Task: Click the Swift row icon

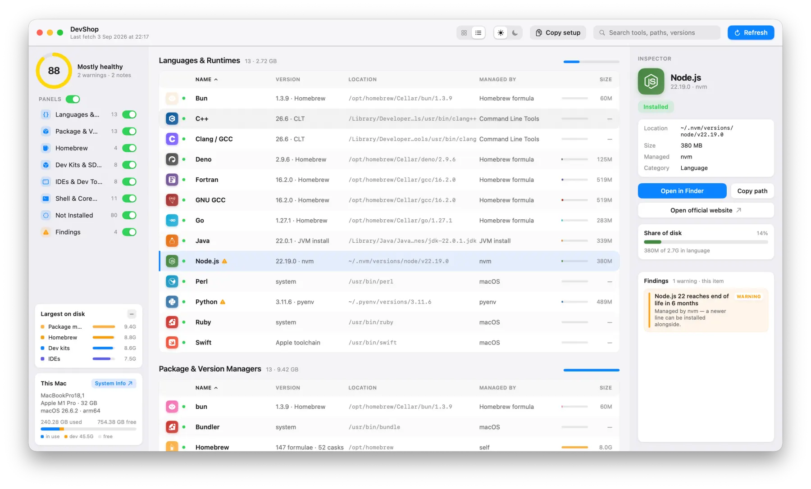Action: pyautogui.click(x=172, y=343)
